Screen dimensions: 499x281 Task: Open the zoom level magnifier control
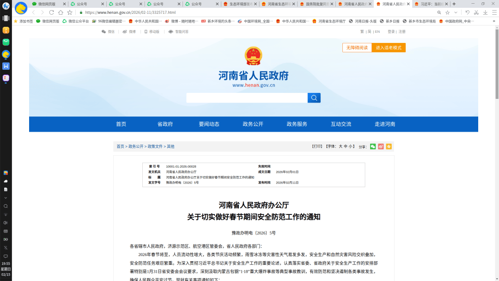(x=438, y=12)
